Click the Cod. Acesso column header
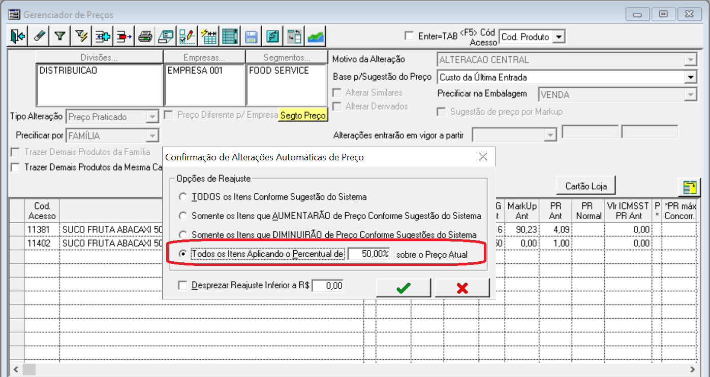 pos(42,211)
